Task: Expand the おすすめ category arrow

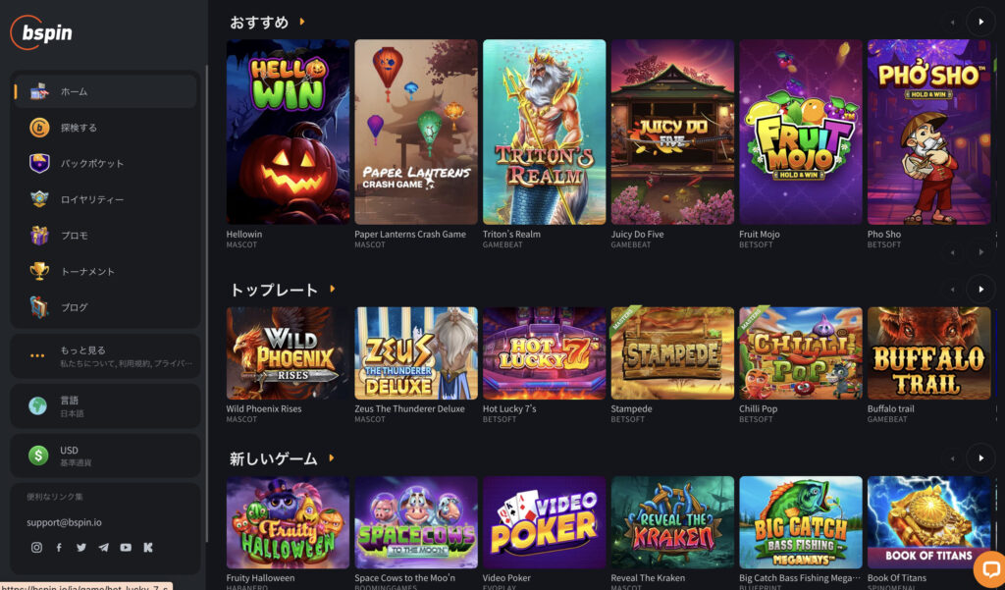Action: pyautogui.click(x=302, y=22)
